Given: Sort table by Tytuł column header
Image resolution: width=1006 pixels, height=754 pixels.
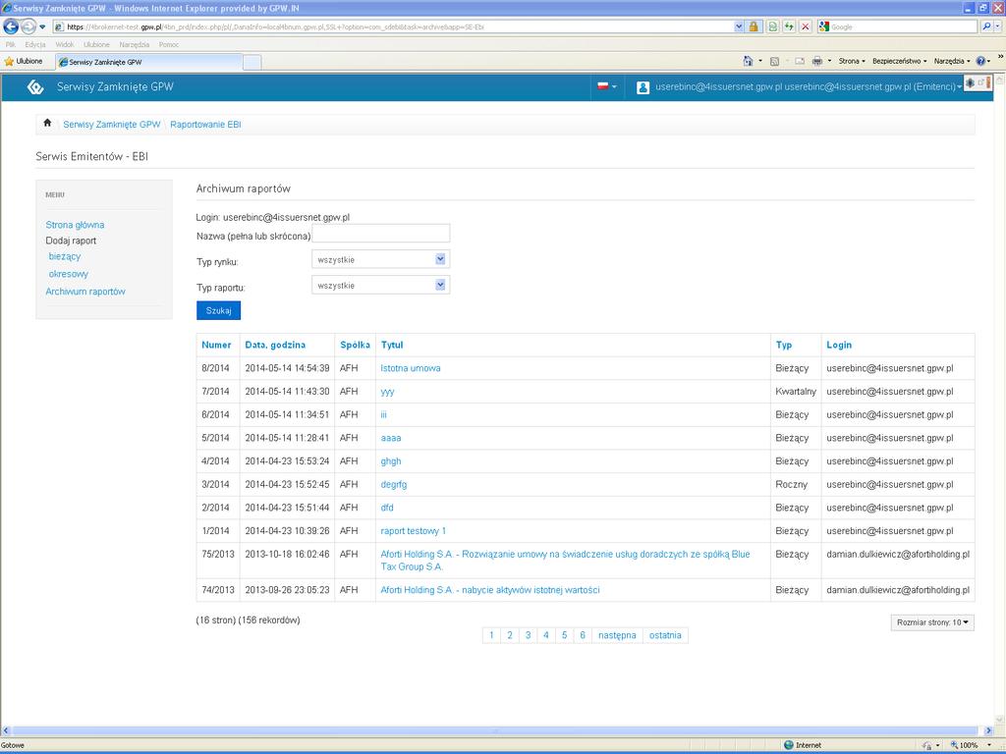Looking at the screenshot, I should (392, 345).
